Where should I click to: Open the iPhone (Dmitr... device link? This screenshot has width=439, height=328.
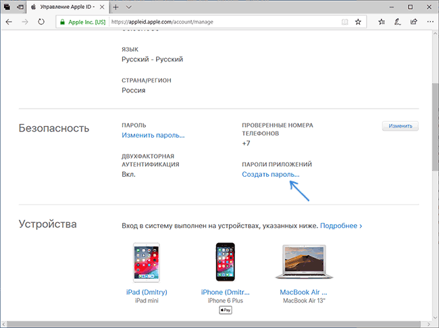tap(226, 292)
